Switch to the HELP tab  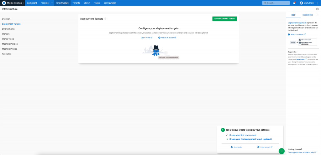tap(293, 15)
